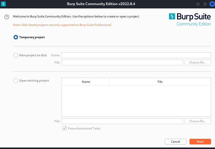Click the Burp Suite Community Edition logo
215x149 pixels.
[x=190, y=20]
